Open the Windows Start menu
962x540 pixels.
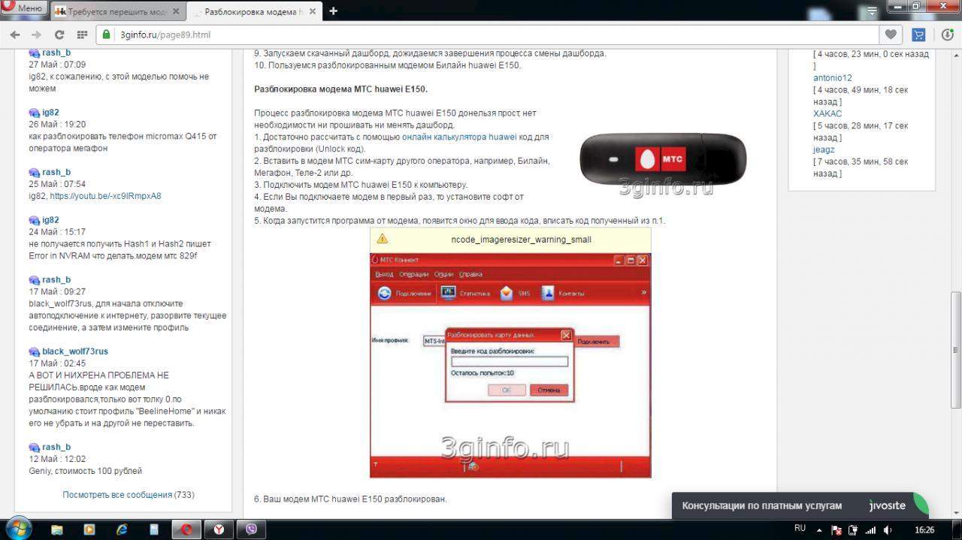(x=18, y=529)
